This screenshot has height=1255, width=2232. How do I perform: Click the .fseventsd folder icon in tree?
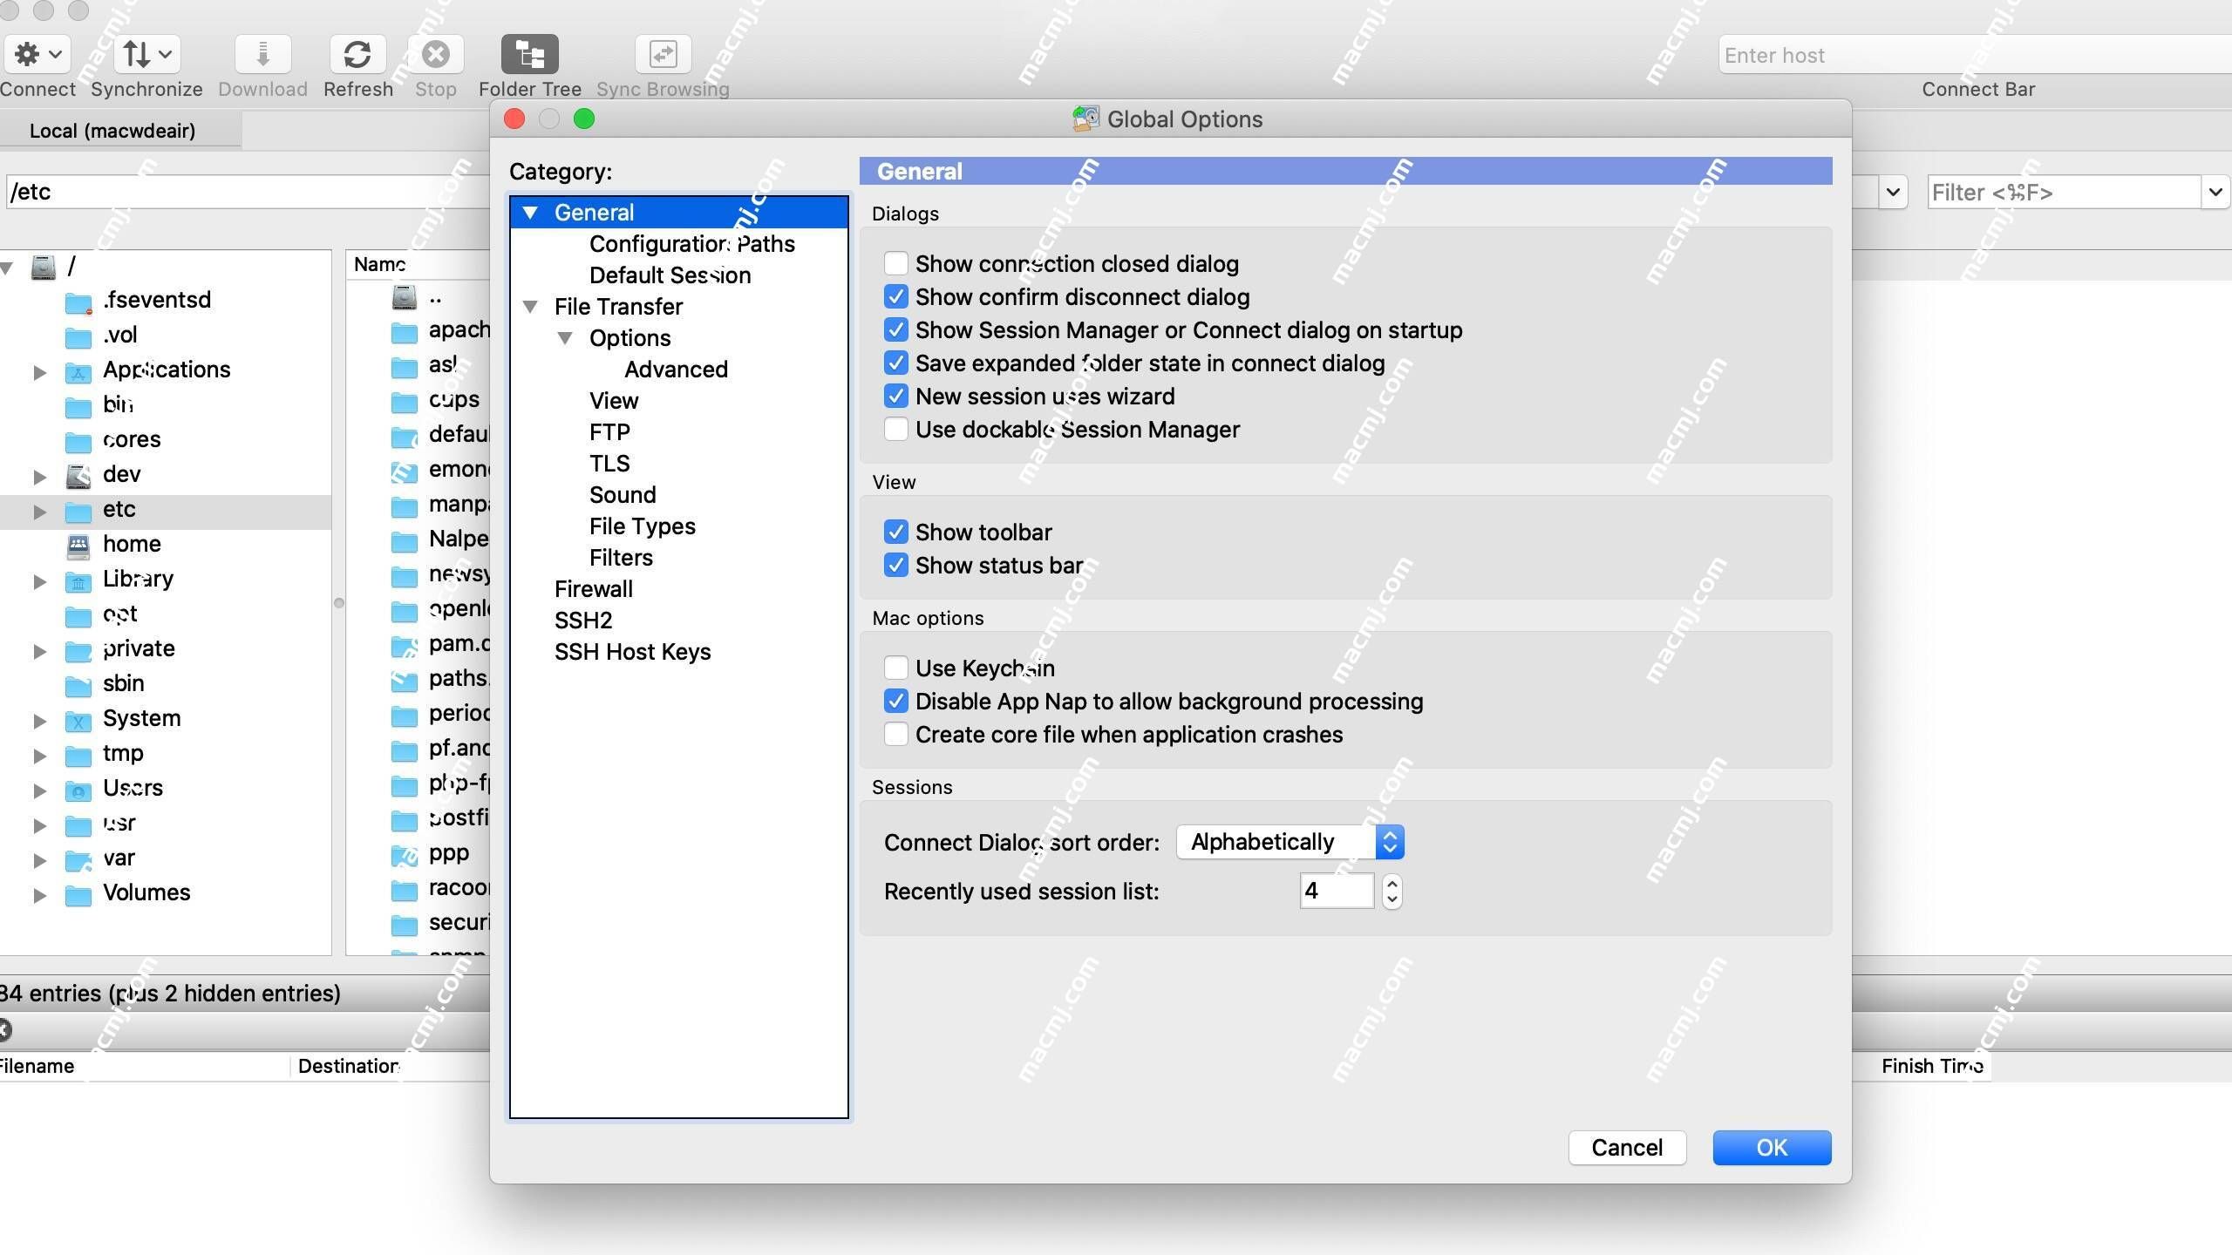(x=78, y=302)
